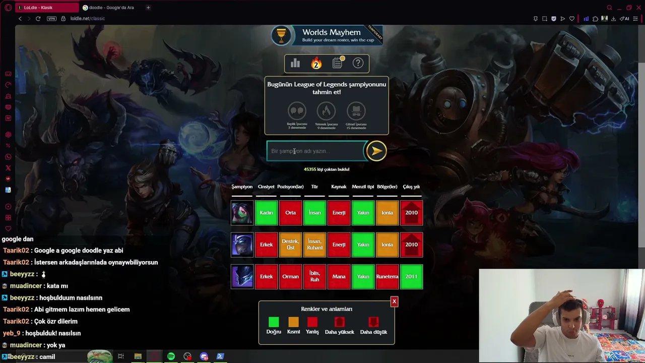Open the downloads toolbar icon
The image size is (645, 363).
[614, 19]
